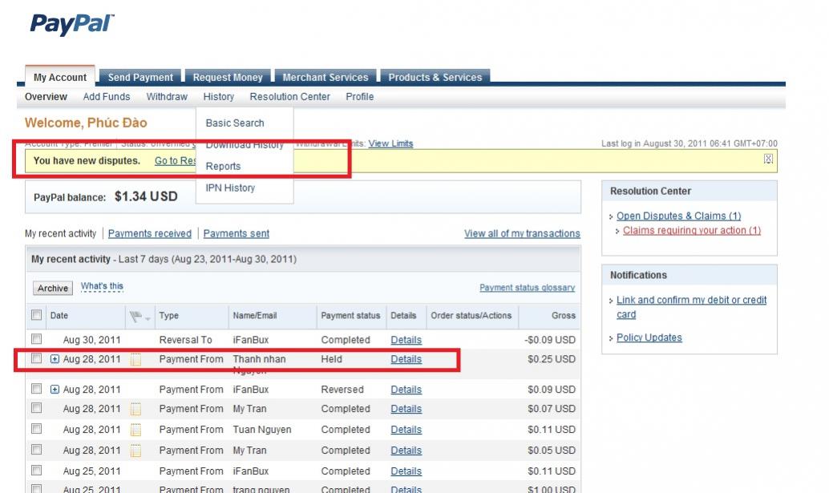829x493 pixels.
Task: Click the View Limits link
Action: (390, 143)
